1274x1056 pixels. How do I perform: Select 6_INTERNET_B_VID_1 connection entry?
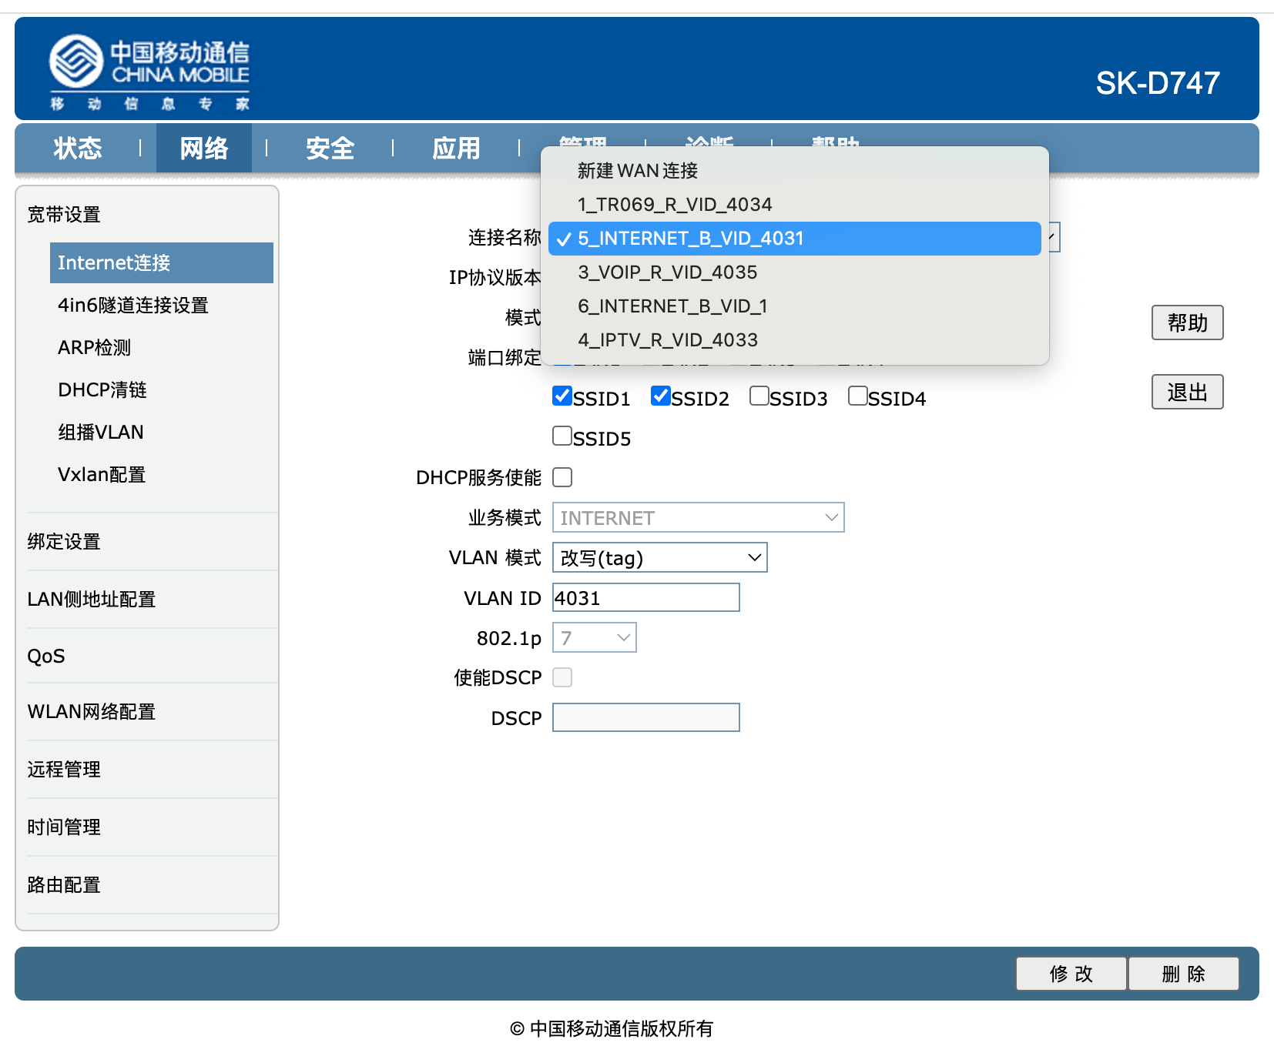[x=672, y=306]
